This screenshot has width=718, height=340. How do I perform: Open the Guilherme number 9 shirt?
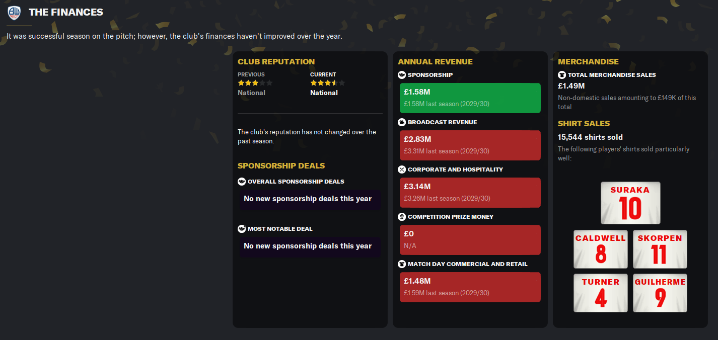pyautogui.click(x=660, y=293)
